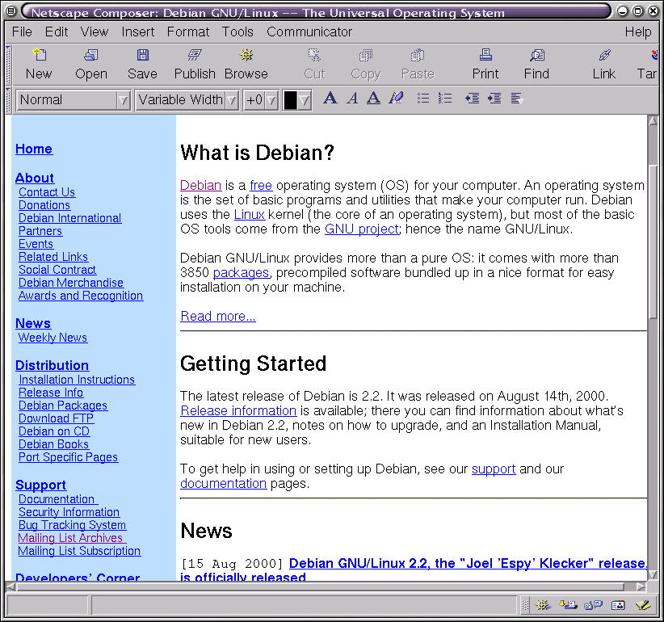Click the remove all styles icon
This screenshot has height=622, width=664.
coord(396,99)
